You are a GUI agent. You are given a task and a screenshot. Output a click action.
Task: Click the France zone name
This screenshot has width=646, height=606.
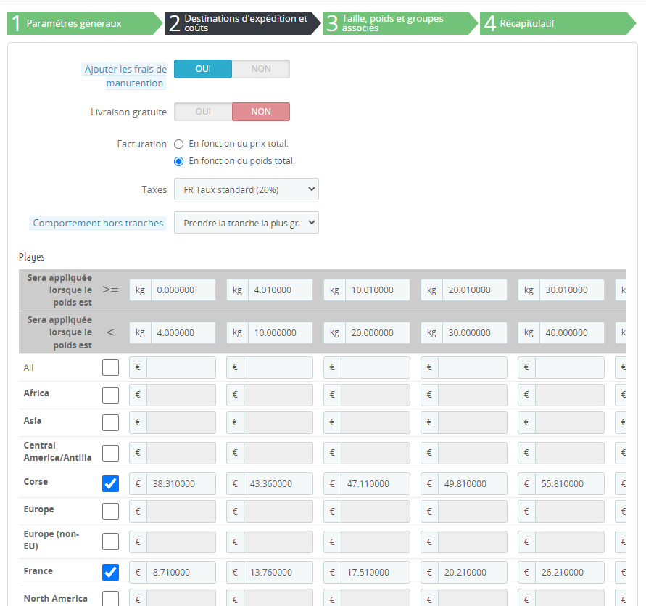(x=38, y=571)
